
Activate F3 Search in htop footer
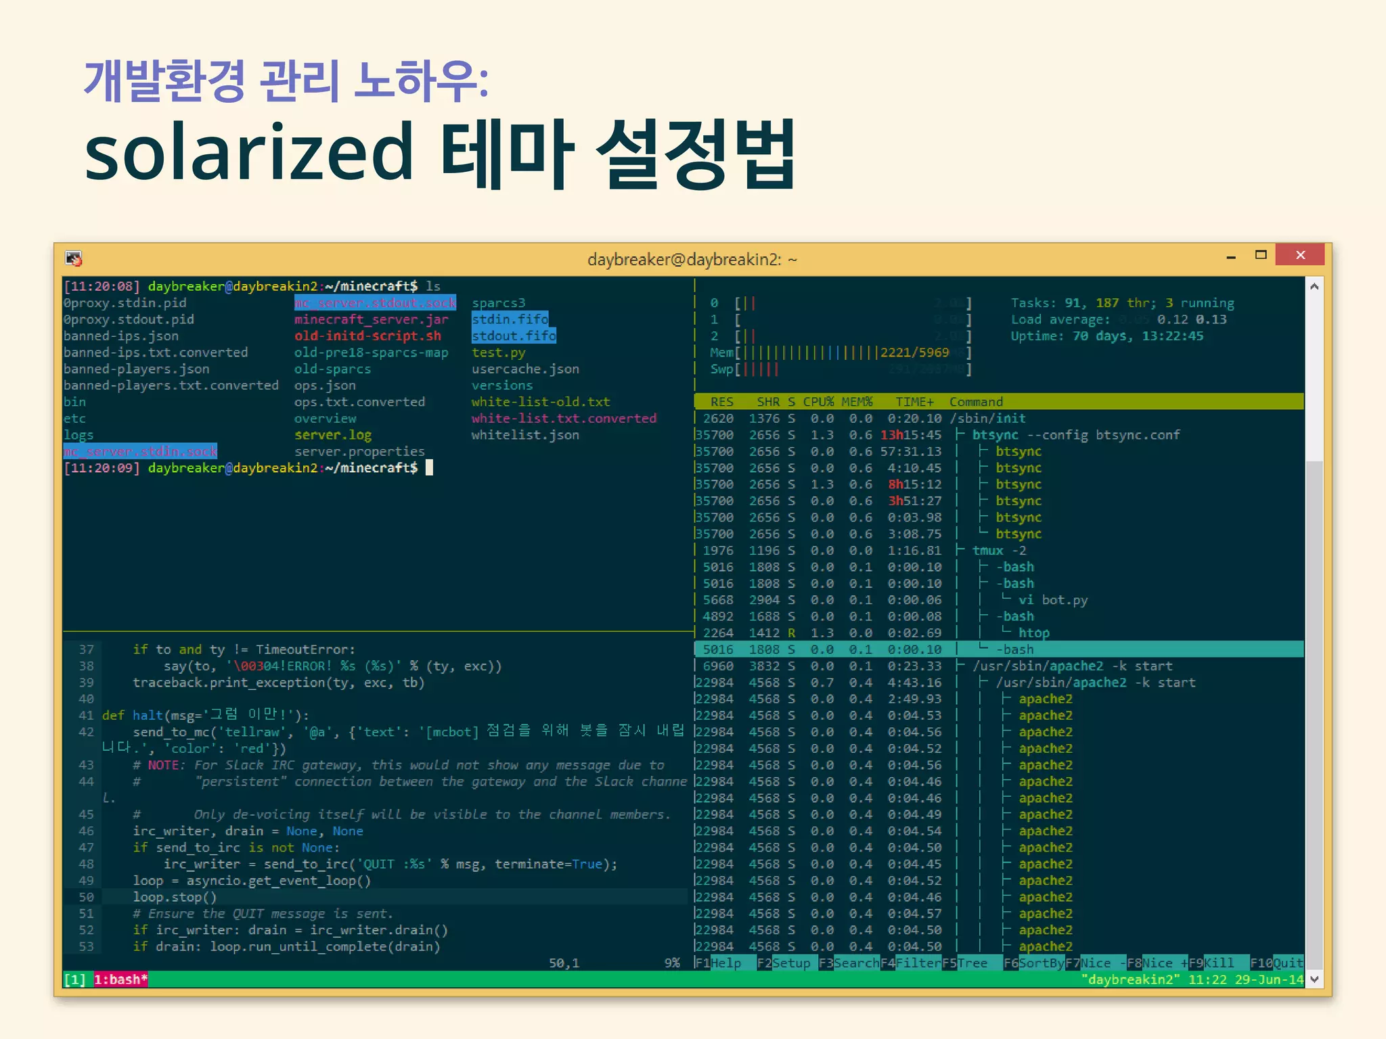coord(849,963)
